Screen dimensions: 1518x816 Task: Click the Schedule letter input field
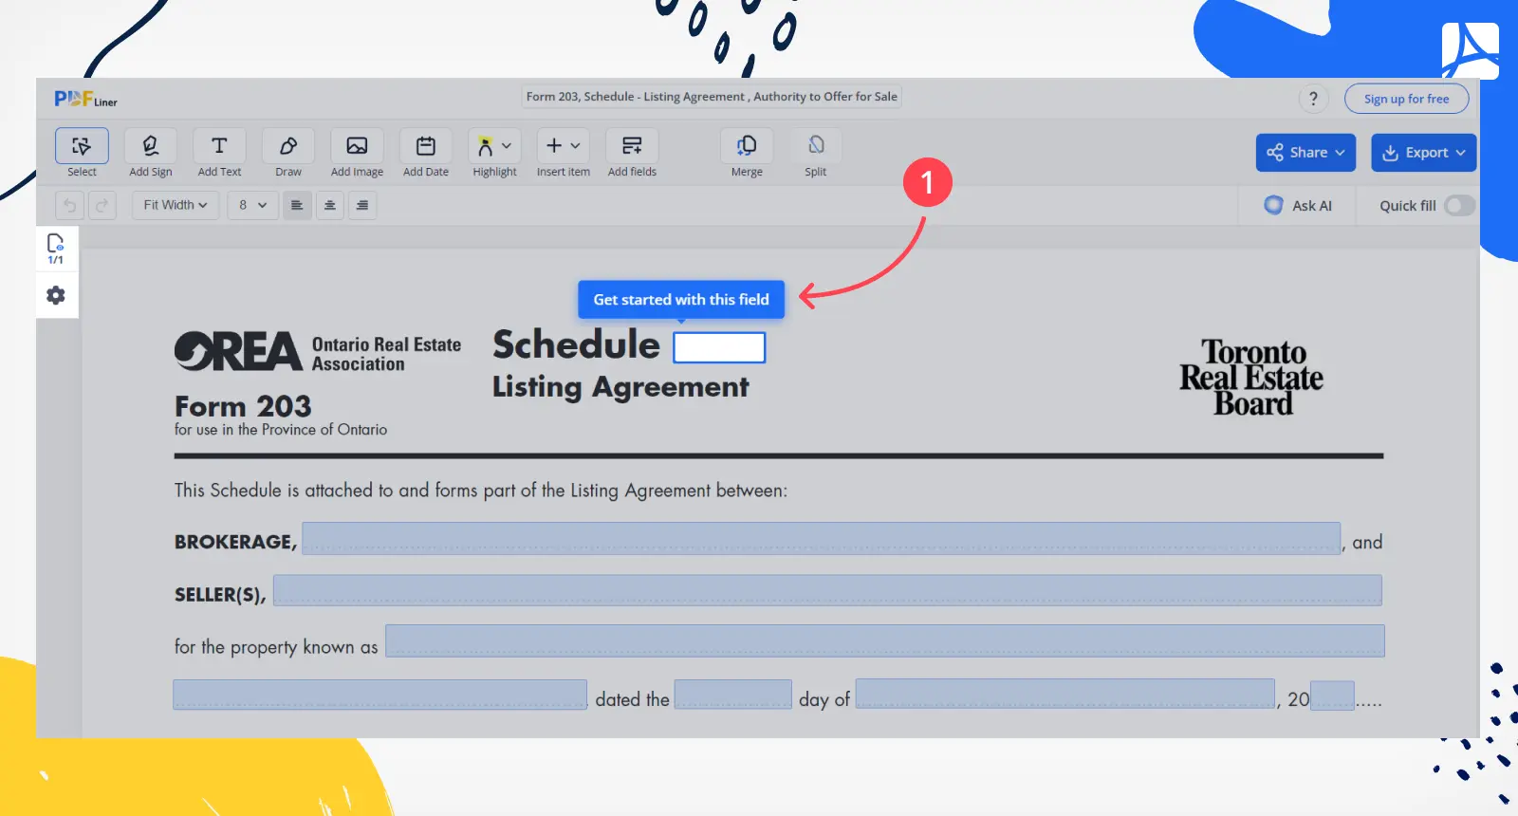719,347
